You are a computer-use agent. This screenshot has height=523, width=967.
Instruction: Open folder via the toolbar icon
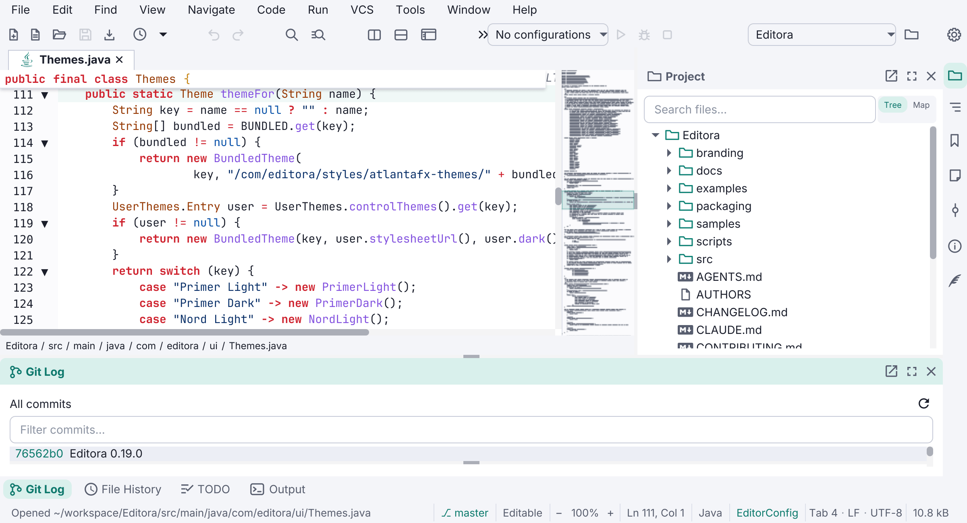pos(59,35)
